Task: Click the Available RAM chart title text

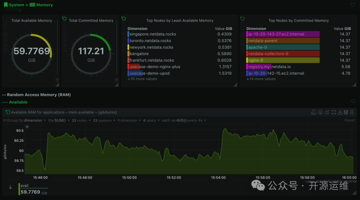Action: point(38,112)
